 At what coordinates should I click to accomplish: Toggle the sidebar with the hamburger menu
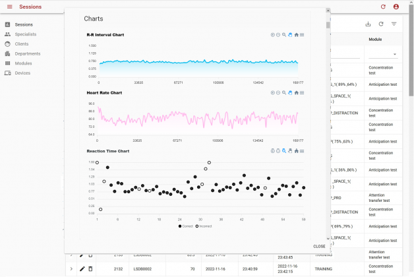[x=9, y=7]
